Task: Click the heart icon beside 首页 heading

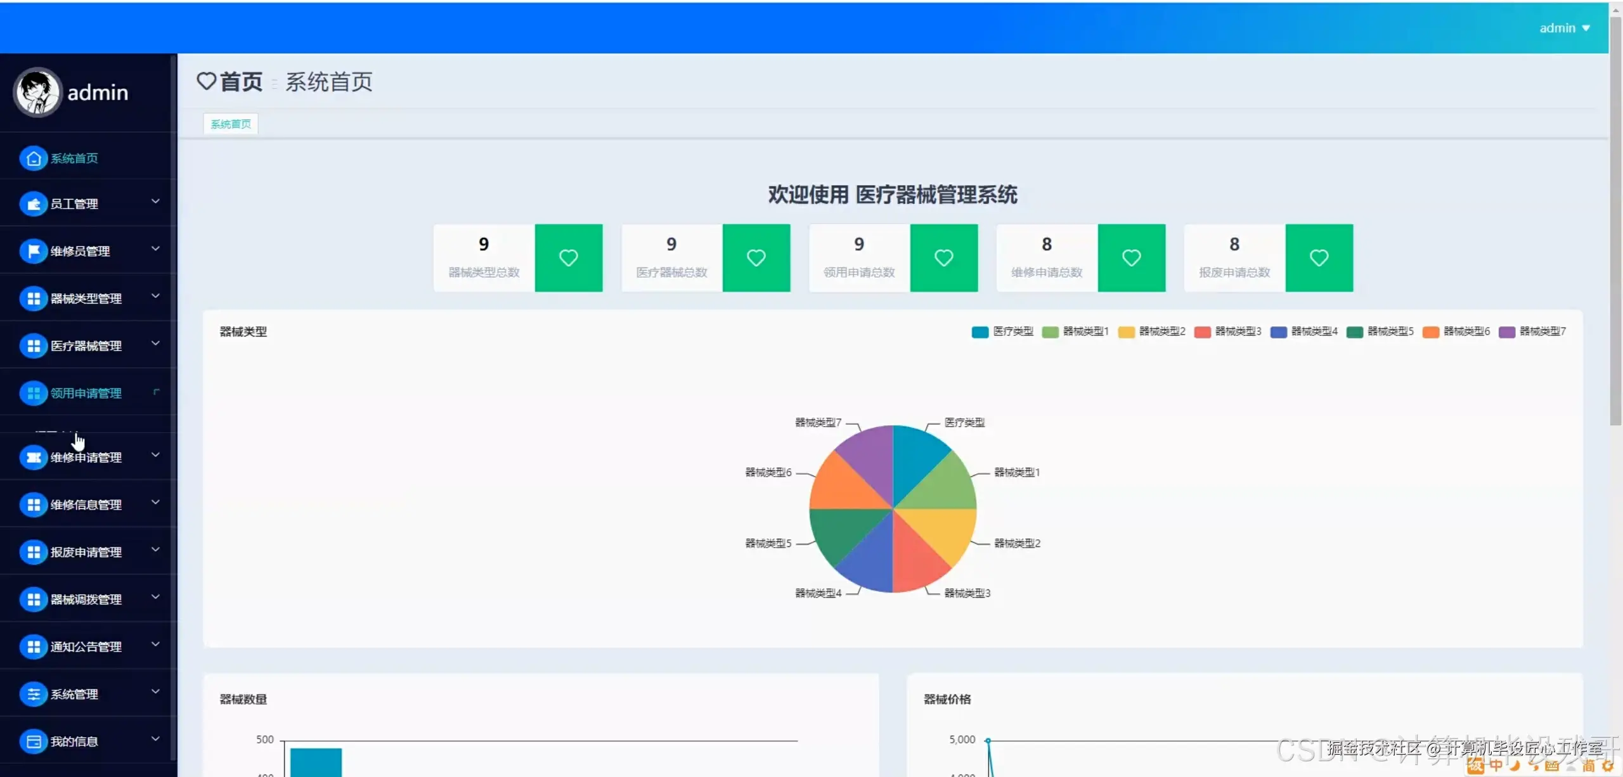Action: coord(207,81)
